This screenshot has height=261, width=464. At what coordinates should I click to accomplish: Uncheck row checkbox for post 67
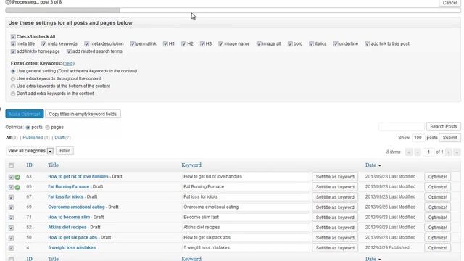click(x=11, y=197)
